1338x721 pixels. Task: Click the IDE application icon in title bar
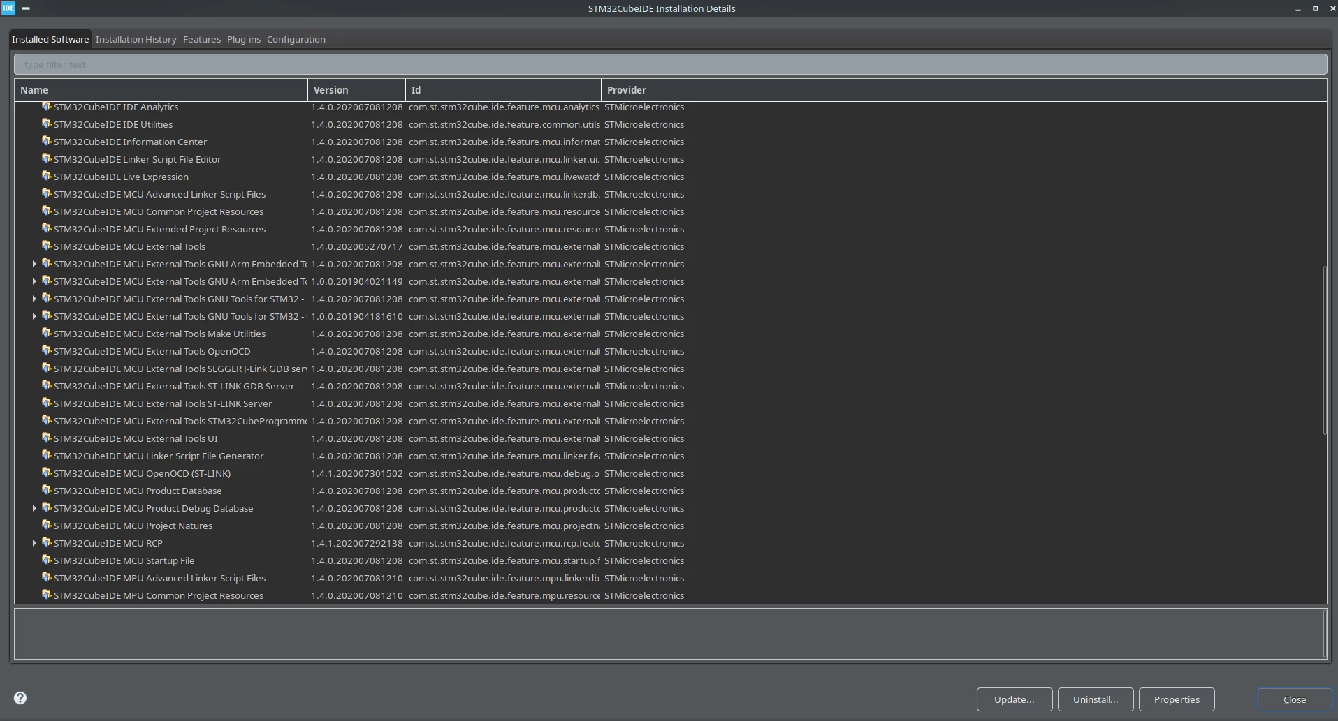(8, 8)
